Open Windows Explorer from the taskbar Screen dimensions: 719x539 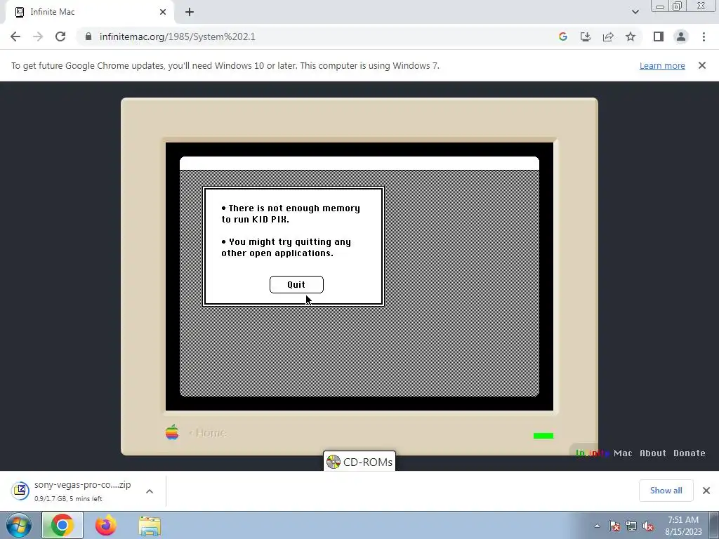click(150, 526)
